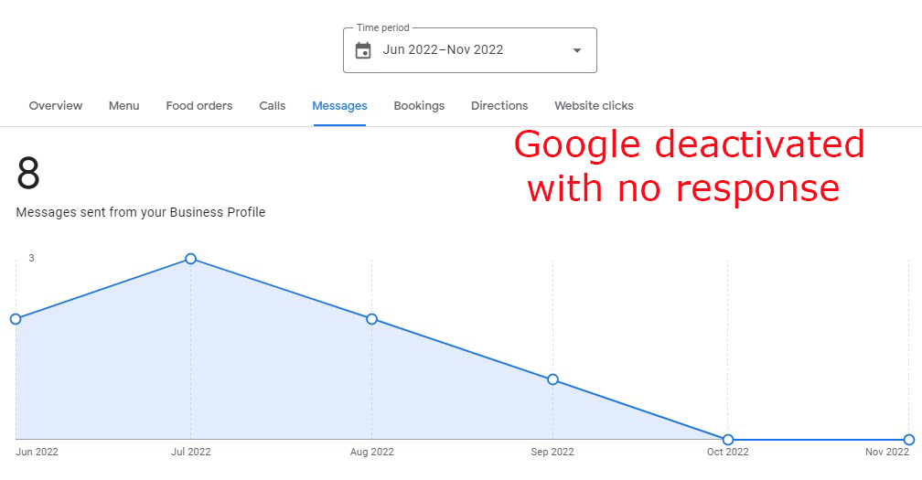Click the Oct 2022 zero data point

coord(728,440)
